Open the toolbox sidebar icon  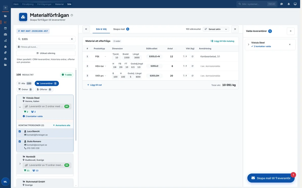pyautogui.click(x=5, y=59)
